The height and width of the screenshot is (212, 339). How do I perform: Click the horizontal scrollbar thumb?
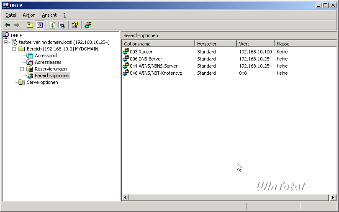pyautogui.click(x=229, y=197)
